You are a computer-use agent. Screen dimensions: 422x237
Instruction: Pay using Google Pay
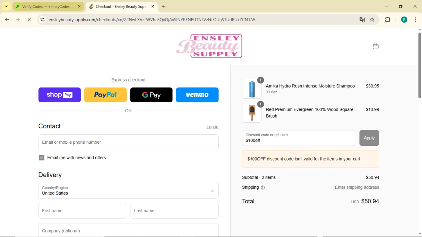point(151,95)
